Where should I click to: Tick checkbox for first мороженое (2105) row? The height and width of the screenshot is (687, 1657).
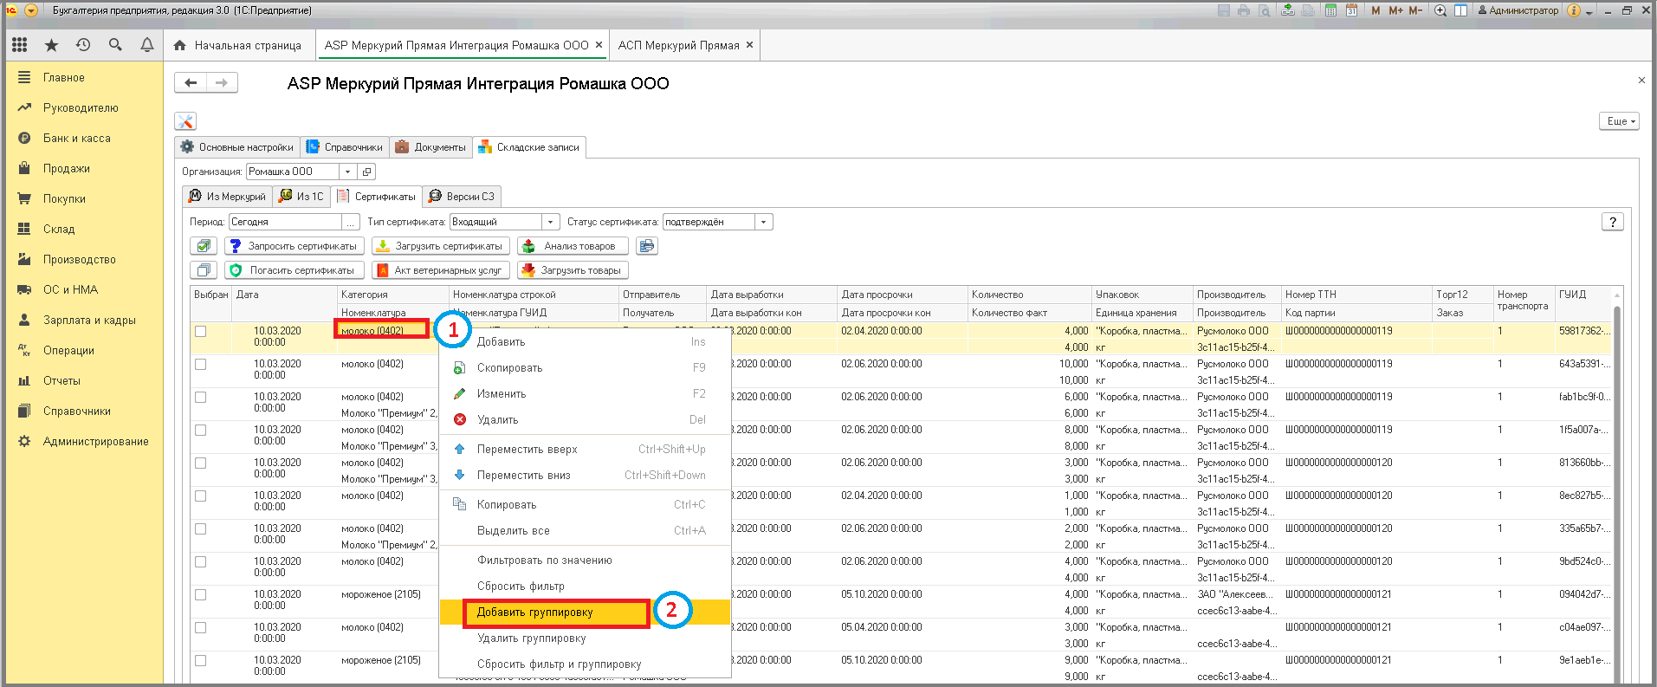point(201,594)
